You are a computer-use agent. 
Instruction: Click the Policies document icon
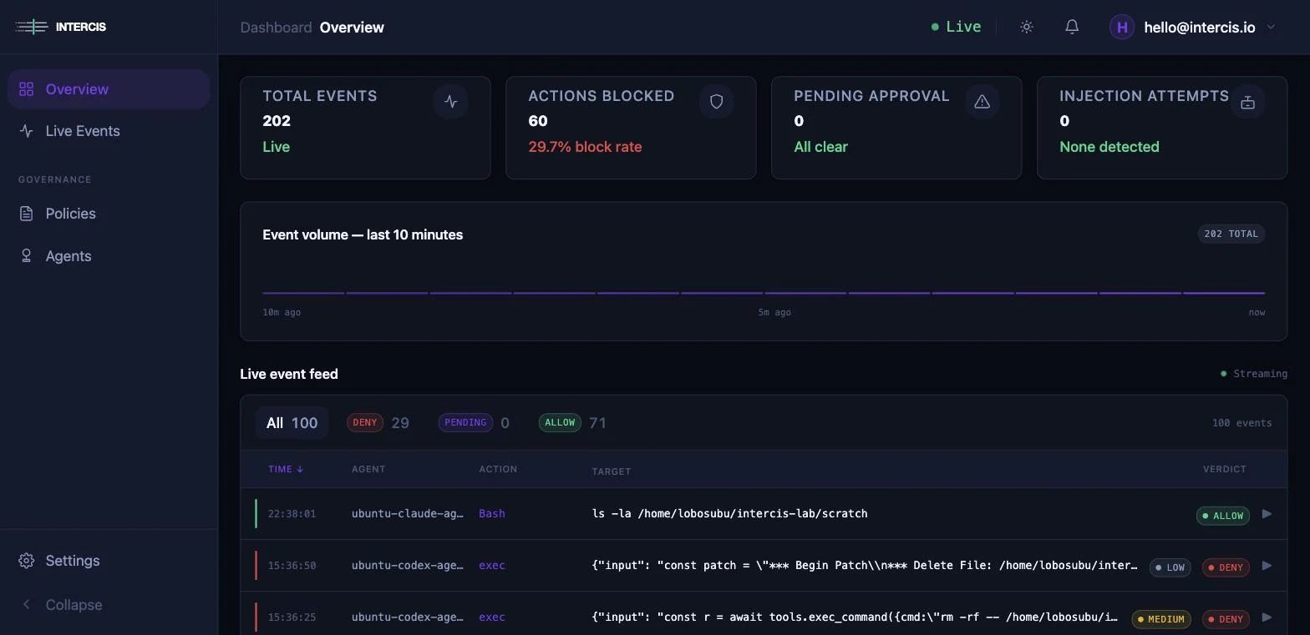pos(26,214)
